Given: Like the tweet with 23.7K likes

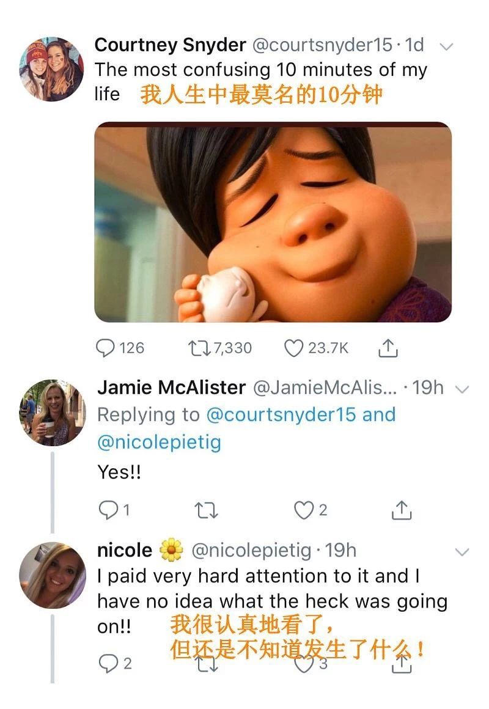Looking at the screenshot, I should click(x=293, y=348).
